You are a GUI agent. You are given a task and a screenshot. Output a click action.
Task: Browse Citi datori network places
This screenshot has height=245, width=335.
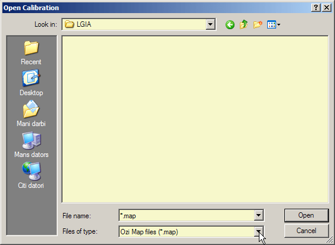click(31, 175)
